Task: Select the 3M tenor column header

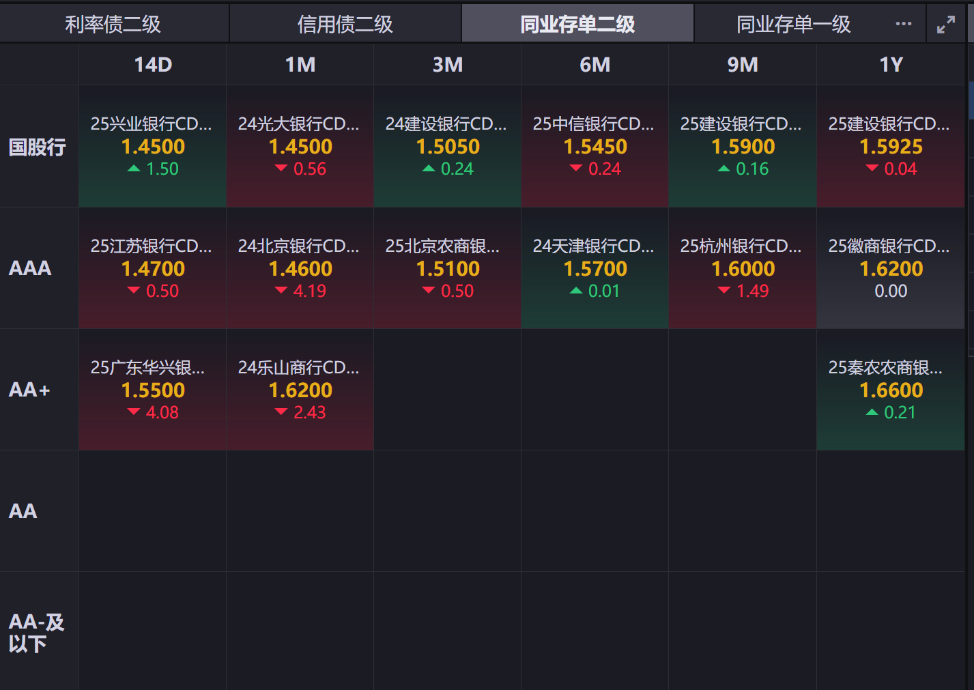Action: coord(448,65)
